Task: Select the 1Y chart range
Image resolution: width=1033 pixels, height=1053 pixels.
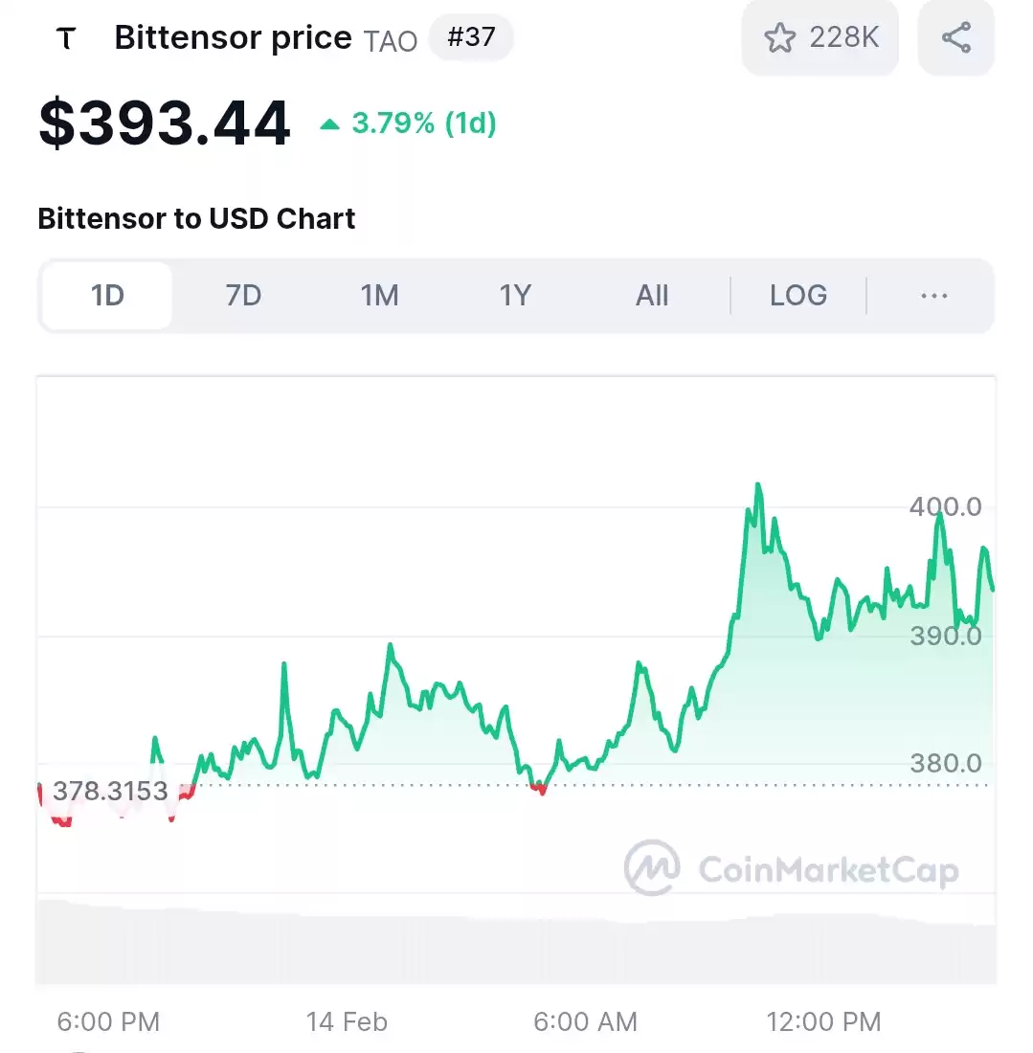Action: pos(515,296)
